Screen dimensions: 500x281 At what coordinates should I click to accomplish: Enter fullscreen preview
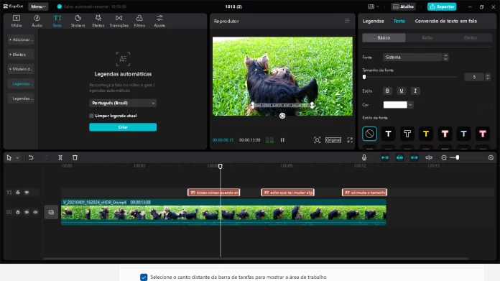coord(350,140)
